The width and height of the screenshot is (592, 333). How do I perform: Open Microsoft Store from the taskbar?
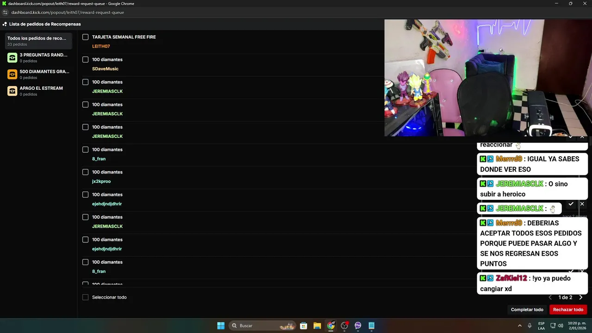(303, 326)
